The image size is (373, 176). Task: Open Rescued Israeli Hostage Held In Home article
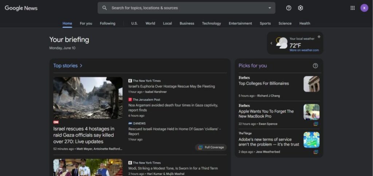(174, 131)
